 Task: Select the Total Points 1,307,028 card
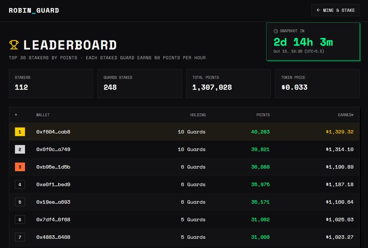(228, 83)
